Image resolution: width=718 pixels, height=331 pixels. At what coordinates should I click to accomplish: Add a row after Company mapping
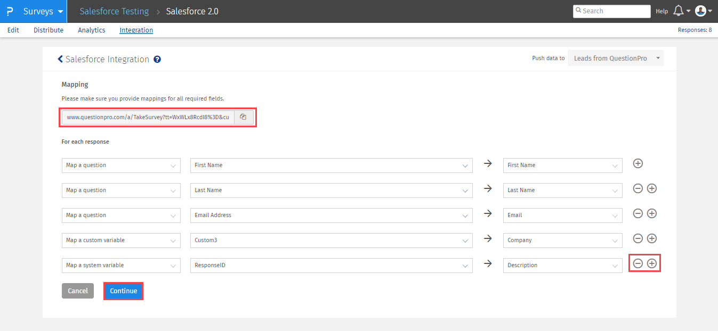pos(651,238)
